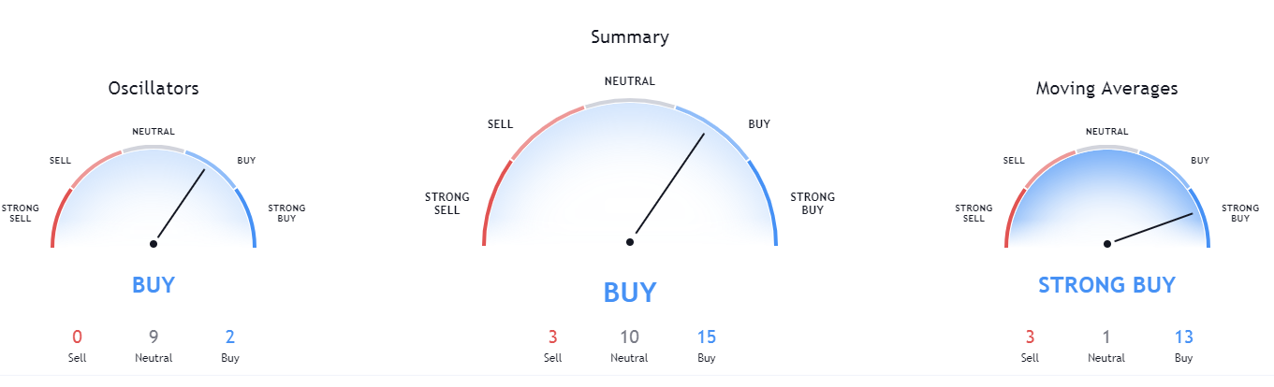Image resolution: width=1274 pixels, height=387 pixels.
Task: Click the Moving Averages gauge needle pivot dot
Action: [x=1107, y=243]
